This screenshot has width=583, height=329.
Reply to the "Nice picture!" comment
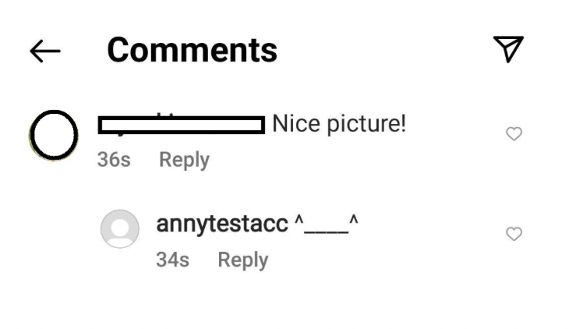pos(185,160)
